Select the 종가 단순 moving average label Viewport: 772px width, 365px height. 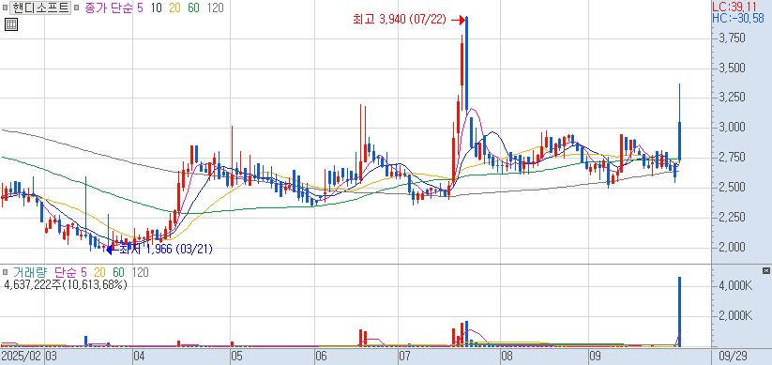[108, 8]
